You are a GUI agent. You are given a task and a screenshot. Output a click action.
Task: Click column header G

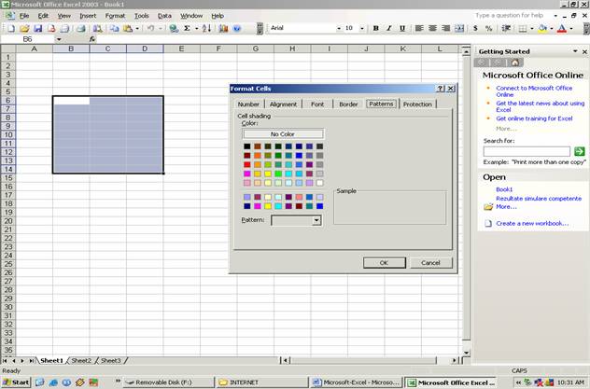point(256,49)
